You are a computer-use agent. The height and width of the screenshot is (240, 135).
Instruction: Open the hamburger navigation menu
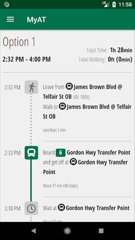click(10, 19)
